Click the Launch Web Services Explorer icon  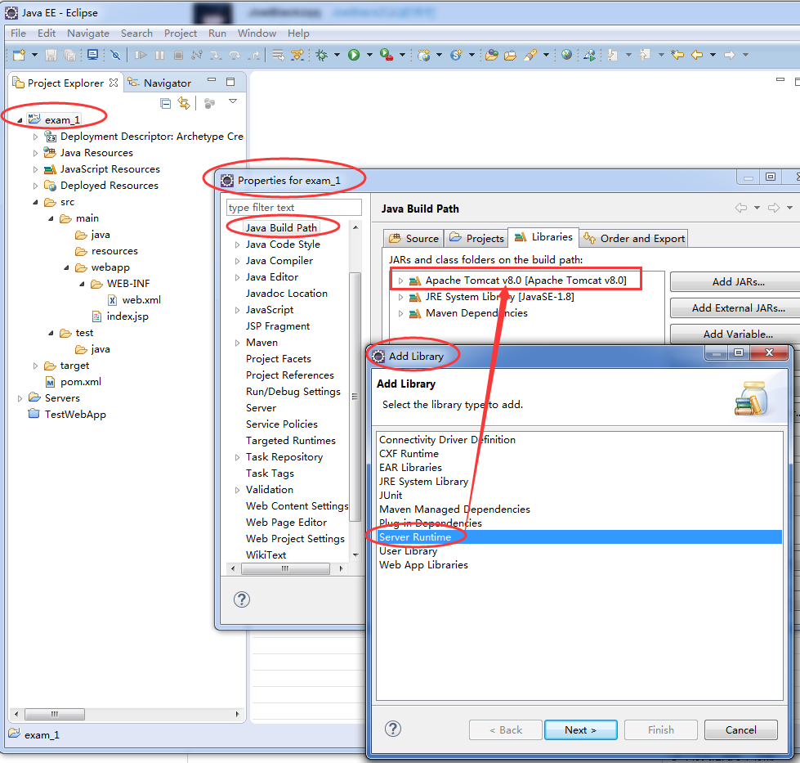[x=589, y=55]
